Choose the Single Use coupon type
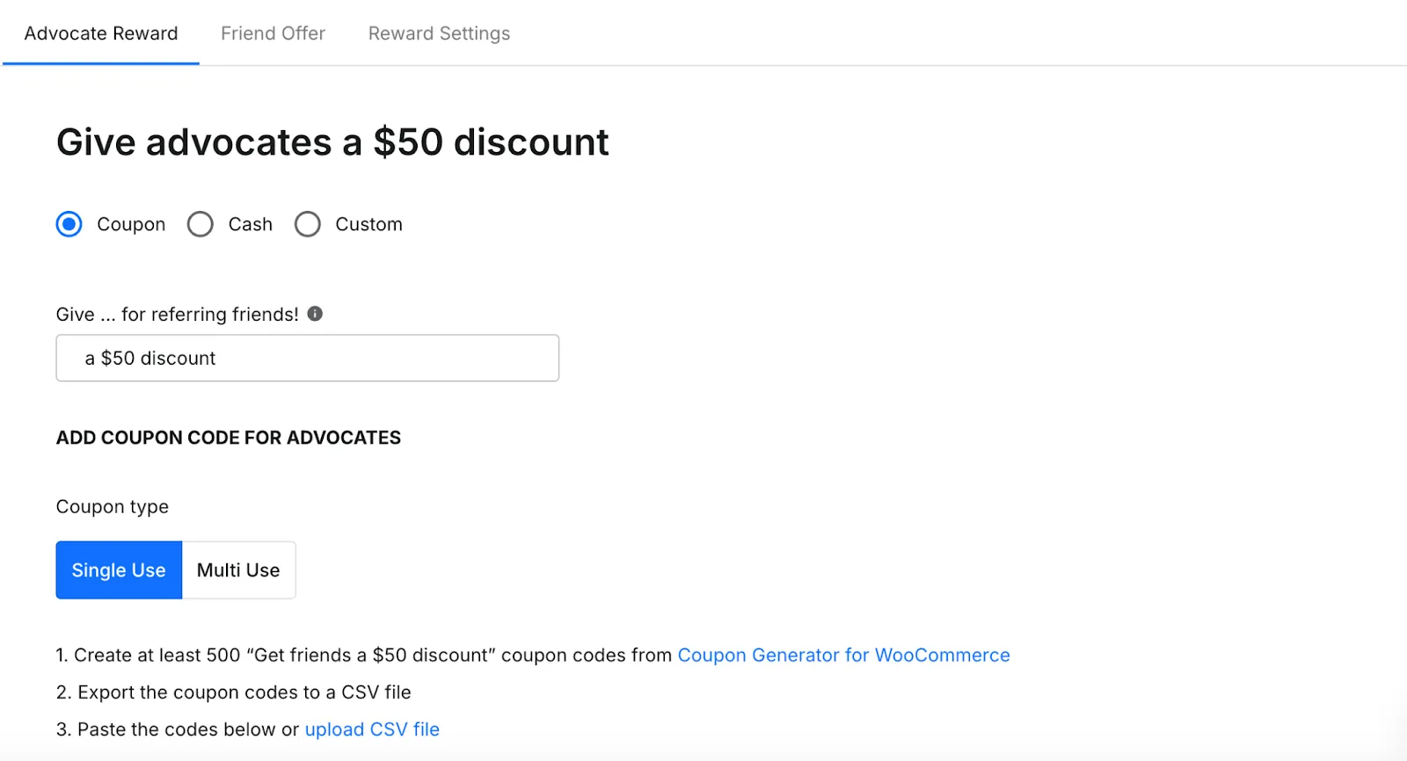The image size is (1407, 761). [x=119, y=570]
